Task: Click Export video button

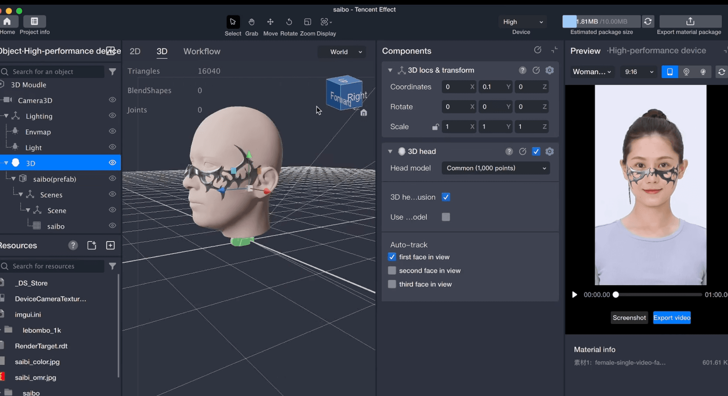Action: pos(672,317)
